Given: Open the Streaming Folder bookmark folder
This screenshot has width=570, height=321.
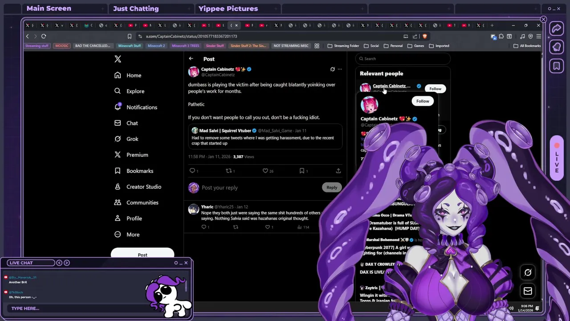Looking at the screenshot, I should pyautogui.click(x=343, y=45).
